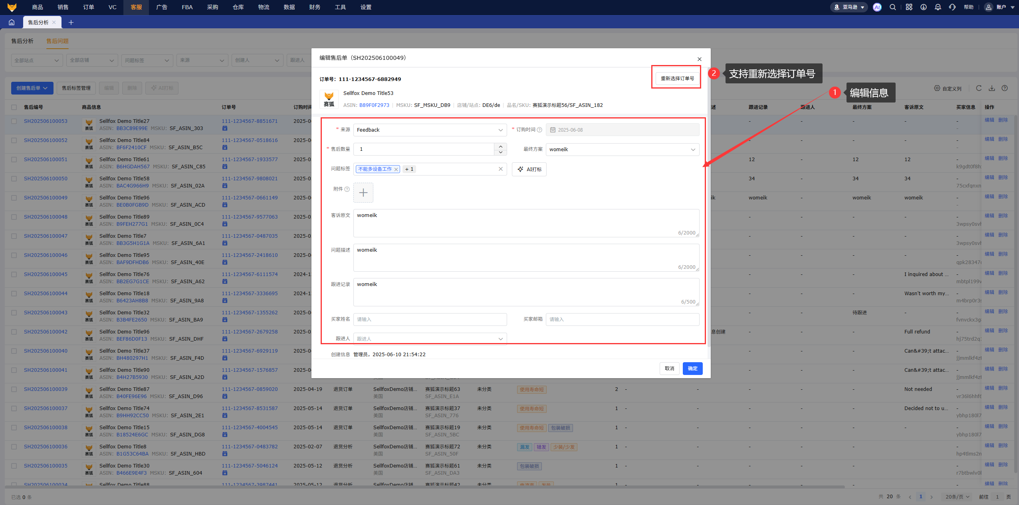Click the AI打标 sparkle button
This screenshot has width=1019, height=505.
click(x=529, y=169)
